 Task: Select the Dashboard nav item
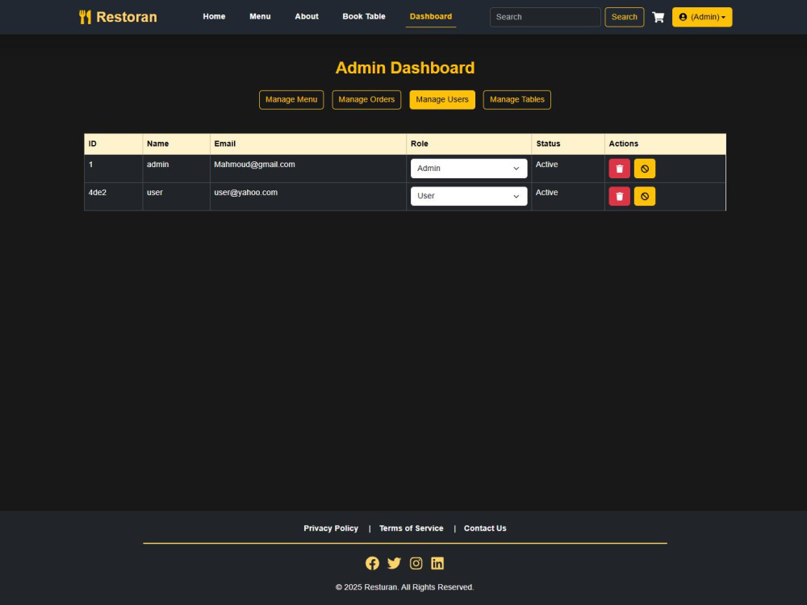coord(431,16)
